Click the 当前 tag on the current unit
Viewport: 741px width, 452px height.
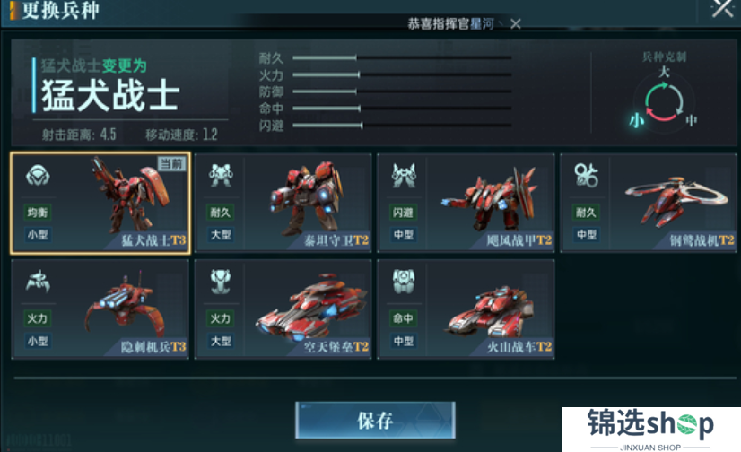click(x=171, y=164)
